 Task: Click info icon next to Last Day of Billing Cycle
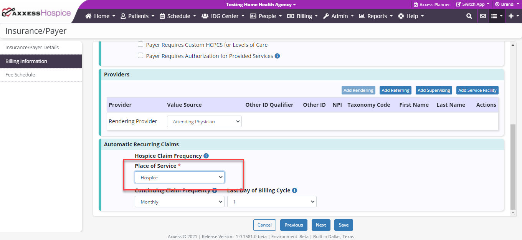pyautogui.click(x=294, y=190)
